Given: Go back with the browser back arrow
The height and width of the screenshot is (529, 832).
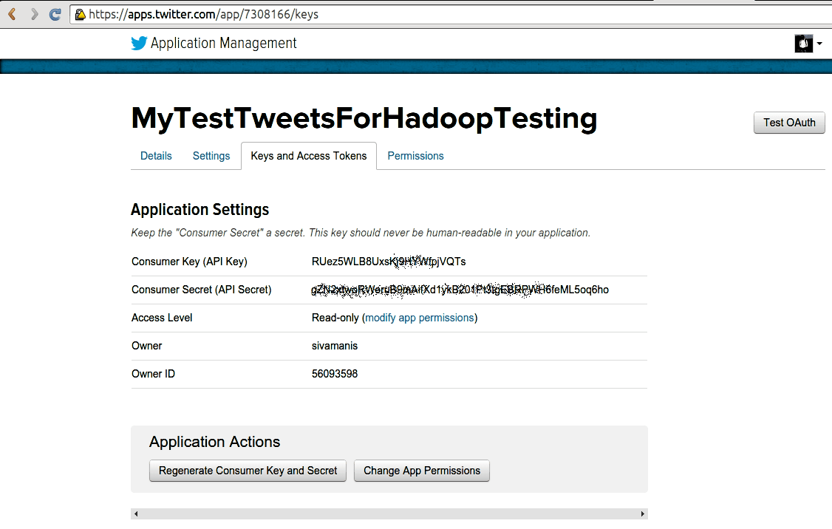Looking at the screenshot, I should point(13,14).
